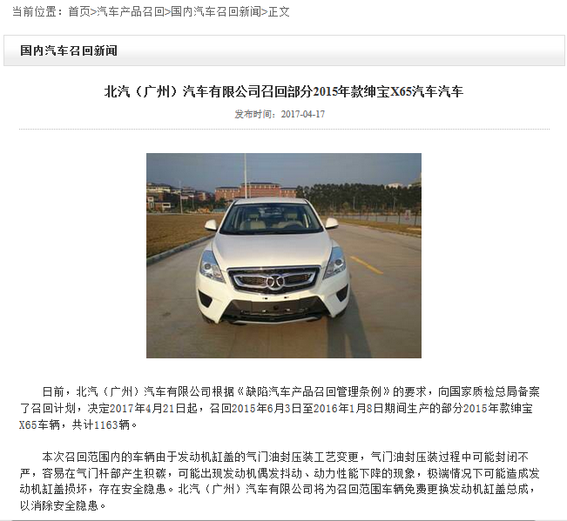Click the publish date 2017-04-17

coord(303,114)
